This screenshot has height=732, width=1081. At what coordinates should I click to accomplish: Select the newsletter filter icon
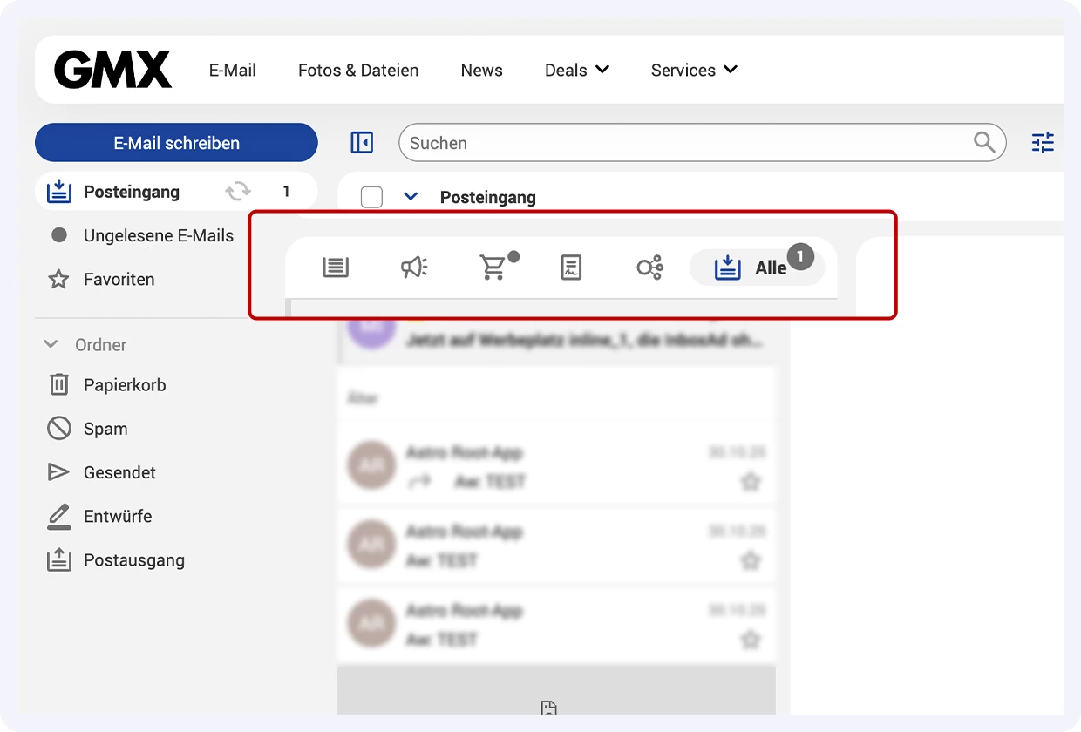coord(336,268)
